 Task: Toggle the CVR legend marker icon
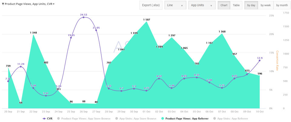45,118
